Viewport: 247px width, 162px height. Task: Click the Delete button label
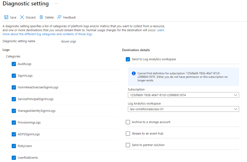[x=49, y=17]
